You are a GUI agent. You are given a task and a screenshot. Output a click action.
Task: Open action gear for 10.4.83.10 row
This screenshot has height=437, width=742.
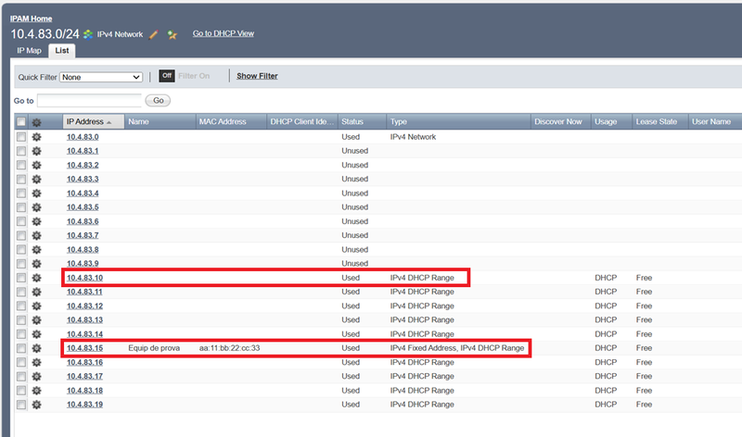[37, 278]
